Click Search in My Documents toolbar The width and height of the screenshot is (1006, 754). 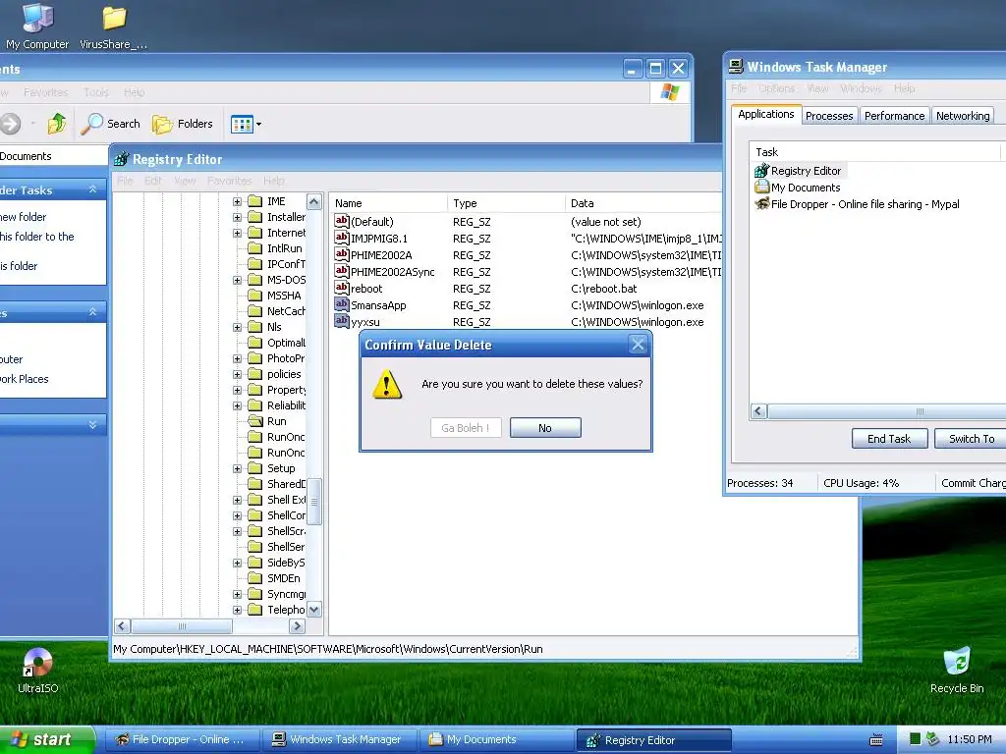pos(110,124)
